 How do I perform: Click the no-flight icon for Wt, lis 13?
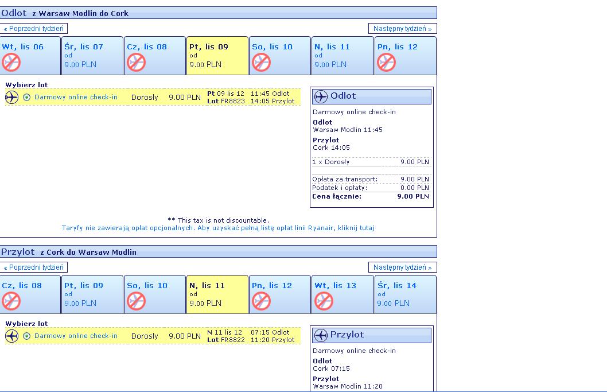[x=324, y=301]
